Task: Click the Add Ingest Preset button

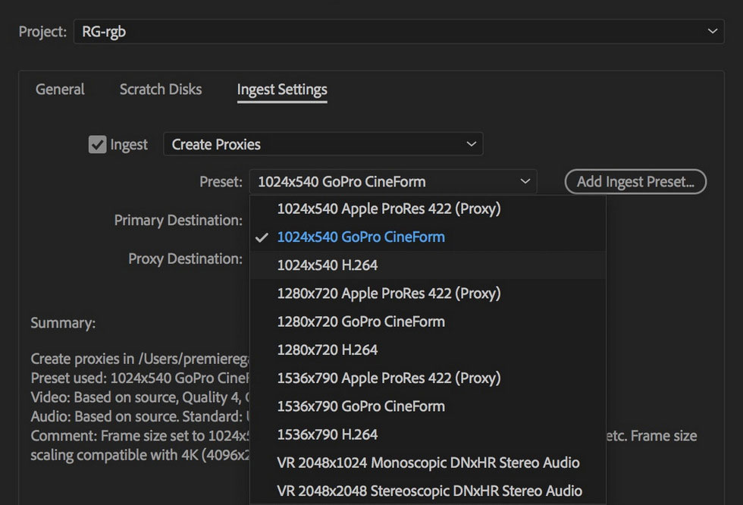Action: coord(635,182)
